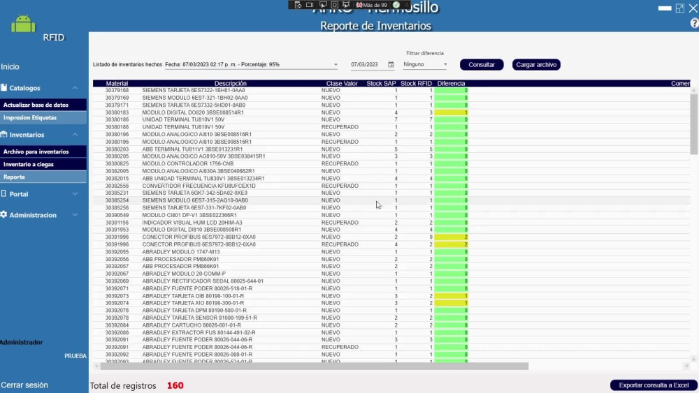Click the Cargar archivo button
Image resolution: width=699 pixels, height=393 pixels.
pyautogui.click(x=536, y=64)
